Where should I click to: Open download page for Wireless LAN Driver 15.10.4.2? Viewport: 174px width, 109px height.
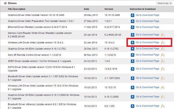(148, 42)
